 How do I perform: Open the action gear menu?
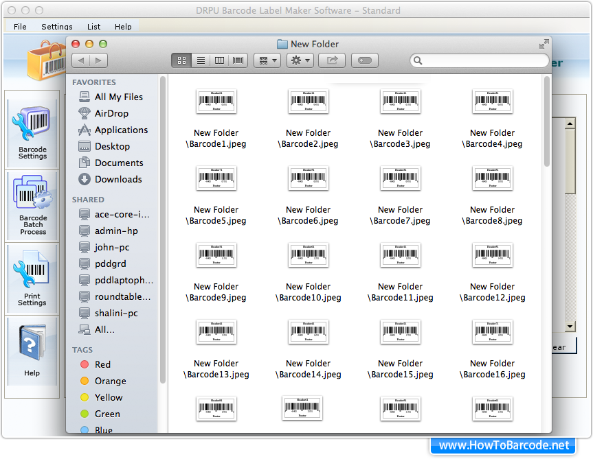click(299, 60)
